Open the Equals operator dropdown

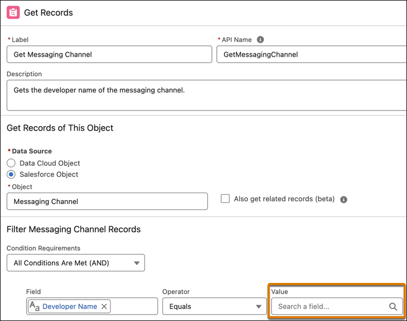(x=215, y=306)
